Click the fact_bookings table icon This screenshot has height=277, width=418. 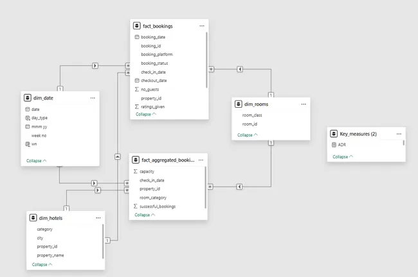[x=137, y=26]
